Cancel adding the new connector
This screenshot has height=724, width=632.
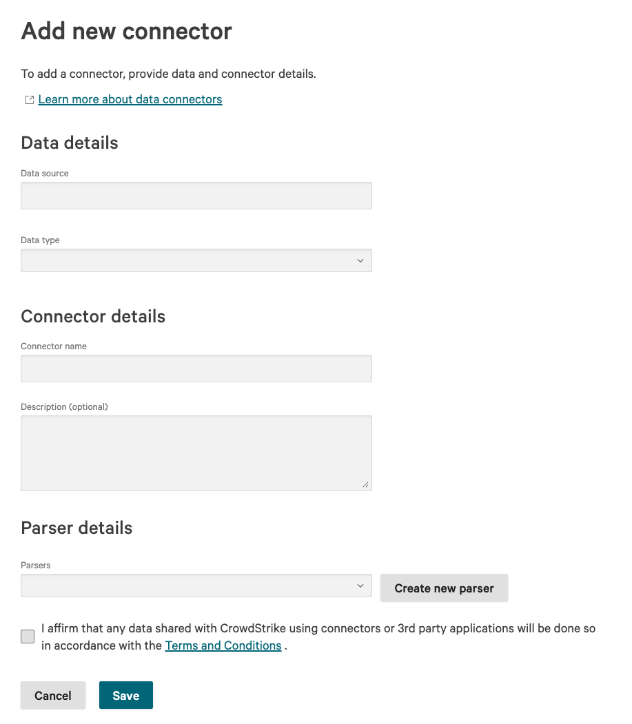(x=53, y=695)
